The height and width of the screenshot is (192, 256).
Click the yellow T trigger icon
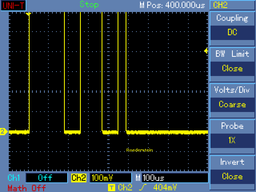click(x=111, y=187)
